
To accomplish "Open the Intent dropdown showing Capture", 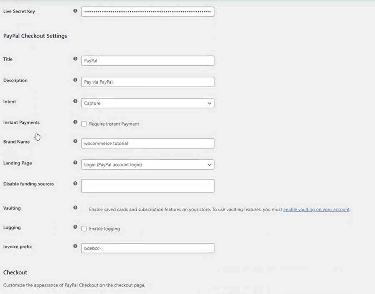I will 147,103.
